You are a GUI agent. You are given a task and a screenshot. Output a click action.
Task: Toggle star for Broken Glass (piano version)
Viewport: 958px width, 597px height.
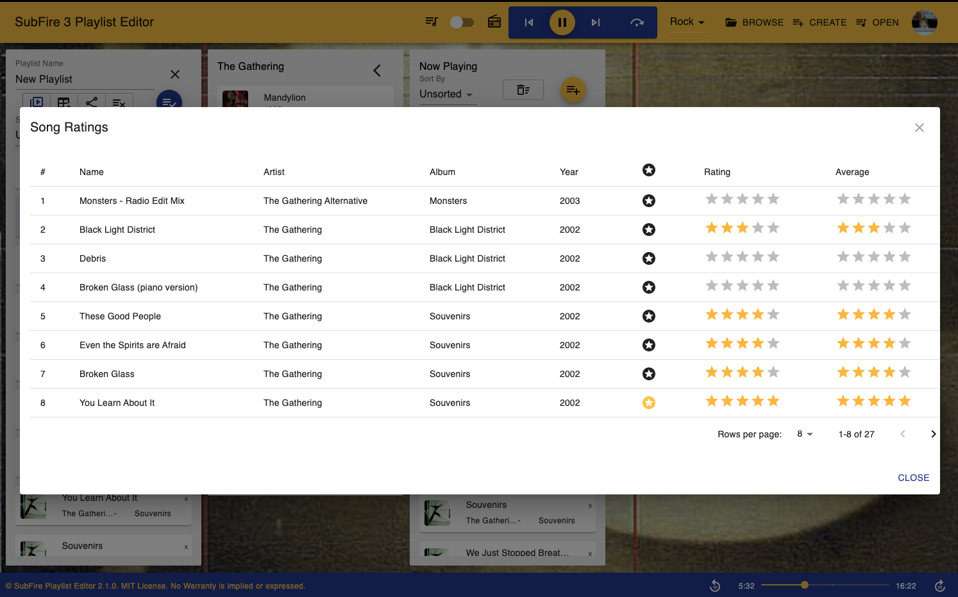(649, 287)
